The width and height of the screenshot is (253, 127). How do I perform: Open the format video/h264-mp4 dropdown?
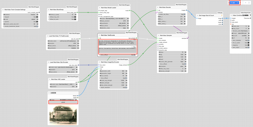tap(240, 33)
